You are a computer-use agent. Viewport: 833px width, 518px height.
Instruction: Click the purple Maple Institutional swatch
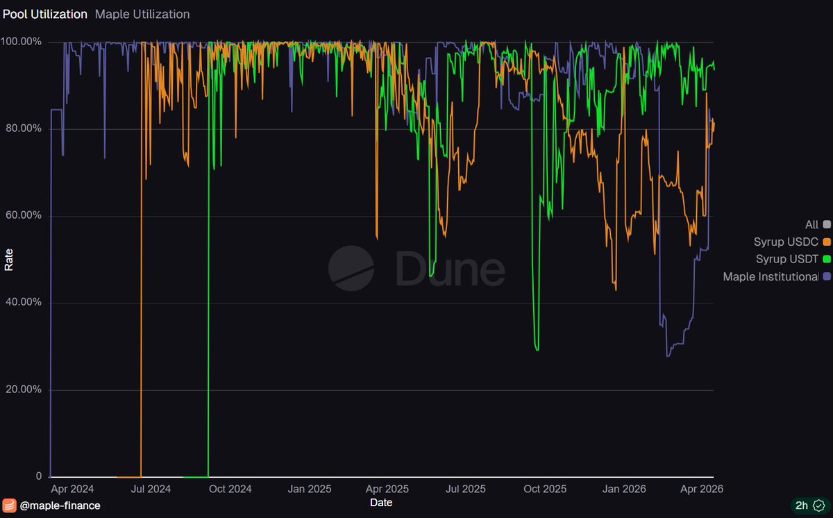tap(826, 276)
